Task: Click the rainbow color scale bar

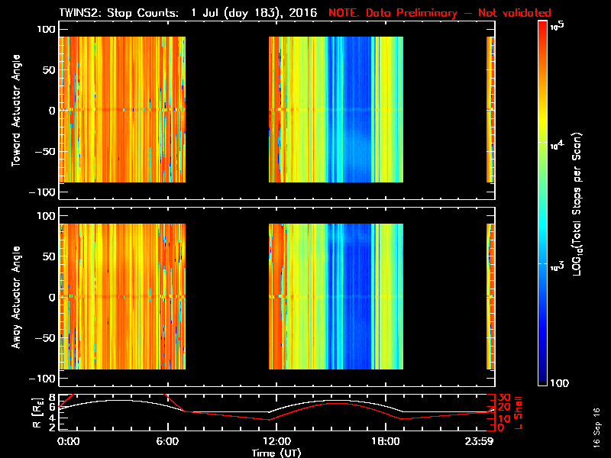Action: (x=543, y=203)
